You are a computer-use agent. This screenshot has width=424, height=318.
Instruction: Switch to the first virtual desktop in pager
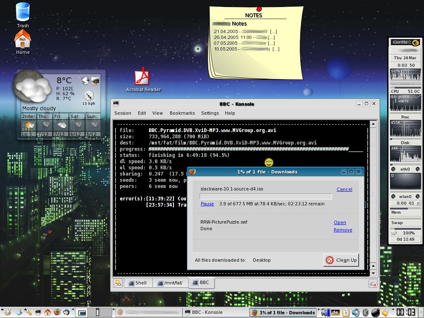tap(82, 312)
